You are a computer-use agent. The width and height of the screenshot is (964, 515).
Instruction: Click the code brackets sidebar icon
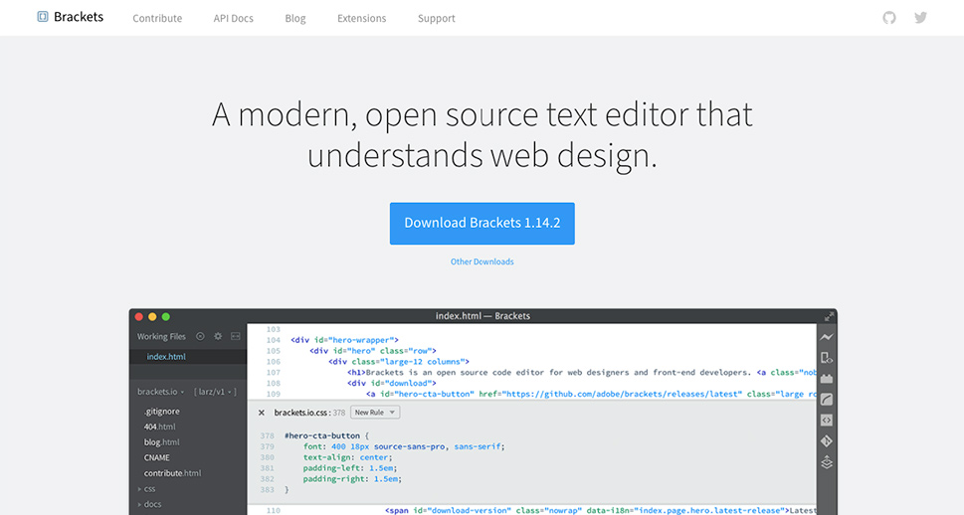[827, 421]
